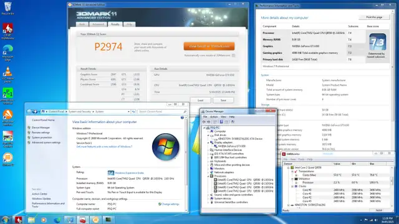Screen dimensions: 399x224
Task: Click the Windows Start orb
Action: click(x=6, y=220)
